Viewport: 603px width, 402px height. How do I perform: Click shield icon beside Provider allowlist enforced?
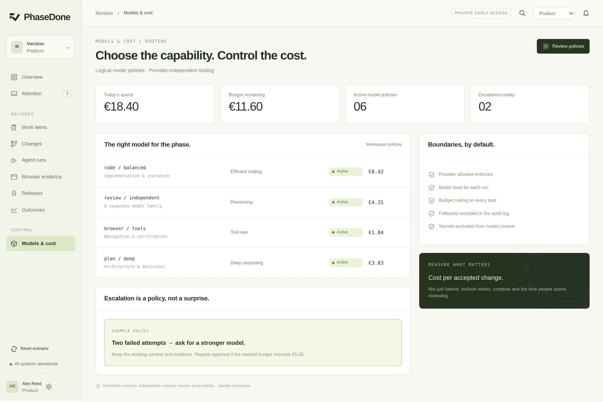431,175
